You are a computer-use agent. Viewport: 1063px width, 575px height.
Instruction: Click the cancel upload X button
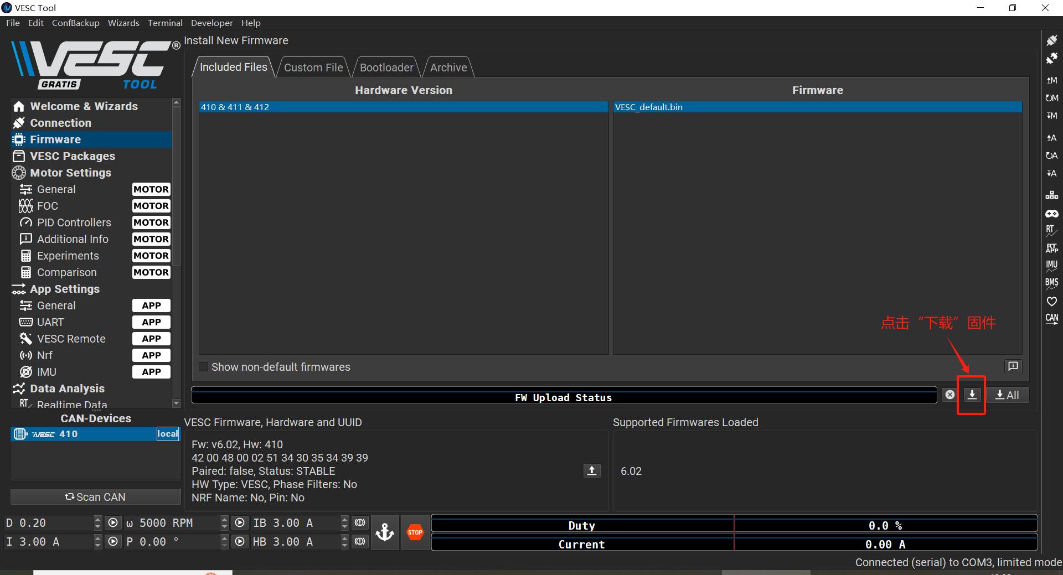(950, 395)
